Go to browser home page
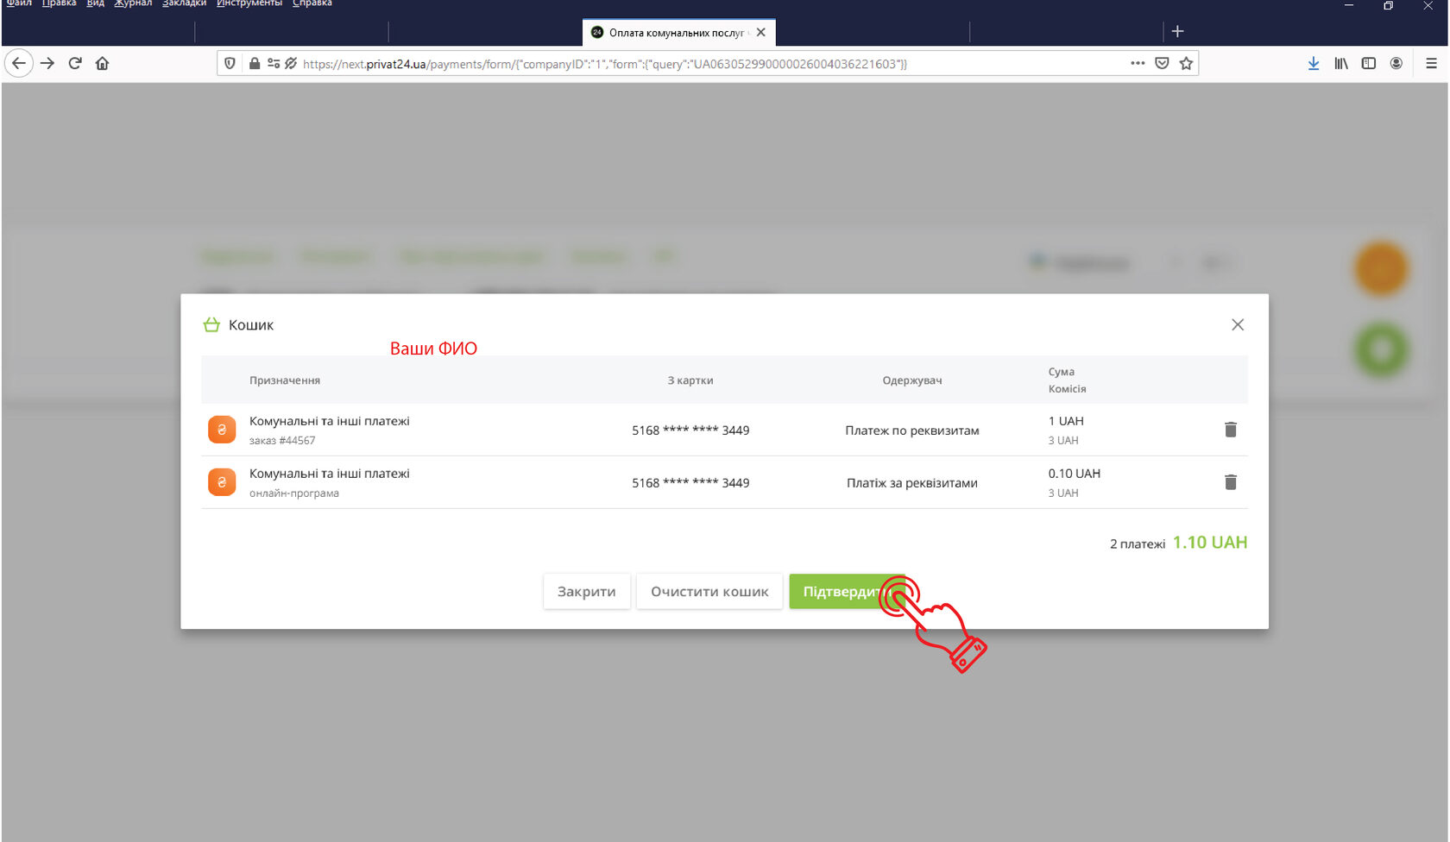The image size is (1450, 842). click(x=102, y=63)
